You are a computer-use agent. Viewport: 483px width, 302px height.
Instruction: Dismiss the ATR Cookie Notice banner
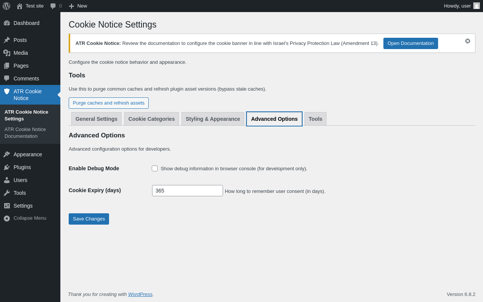click(468, 41)
